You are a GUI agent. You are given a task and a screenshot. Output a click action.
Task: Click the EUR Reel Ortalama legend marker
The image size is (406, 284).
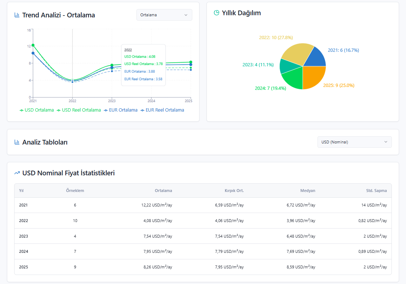point(143,110)
